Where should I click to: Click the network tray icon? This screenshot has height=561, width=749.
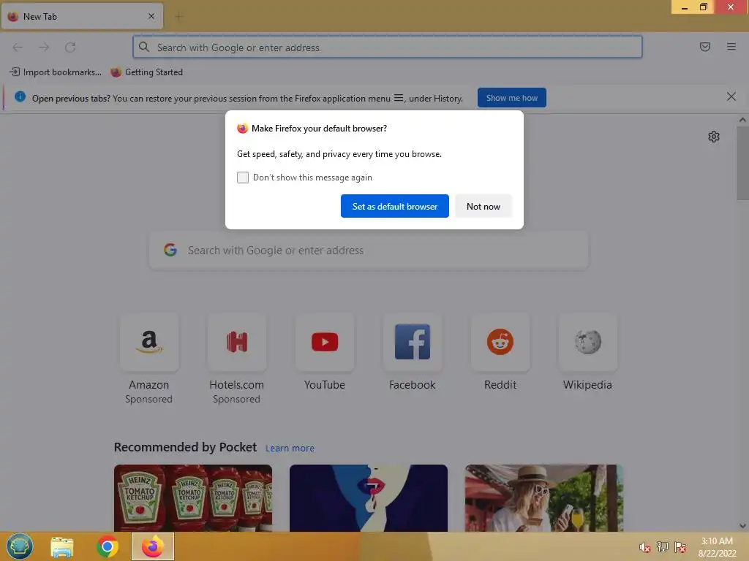pos(663,546)
